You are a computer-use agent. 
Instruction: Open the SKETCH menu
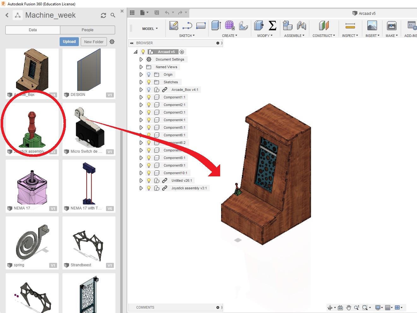tap(187, 36)
